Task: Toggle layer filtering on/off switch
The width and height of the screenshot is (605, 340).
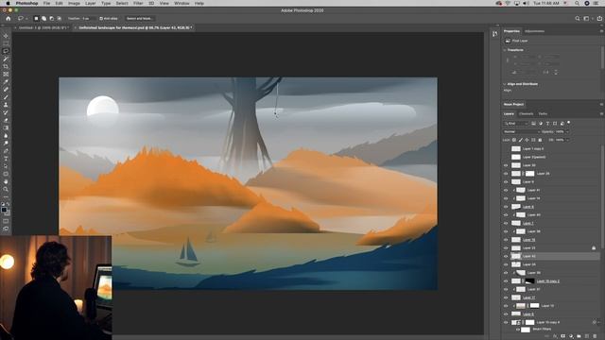Action: 568,123
